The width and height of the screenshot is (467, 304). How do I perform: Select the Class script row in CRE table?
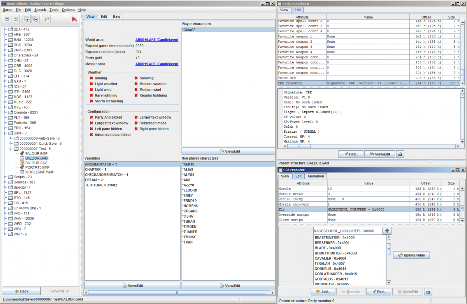pyautogui.click(x=369, y=220)
